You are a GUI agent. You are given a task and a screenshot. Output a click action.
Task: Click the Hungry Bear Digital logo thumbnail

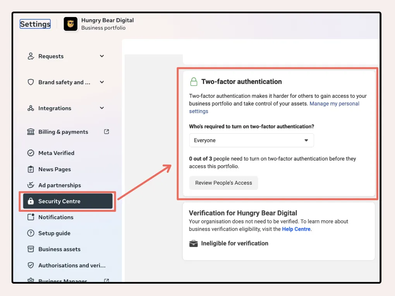point(70,24)
